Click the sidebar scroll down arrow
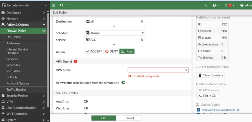Image resolution: width=252 pixels, height=122 pixels. (48, 120)
